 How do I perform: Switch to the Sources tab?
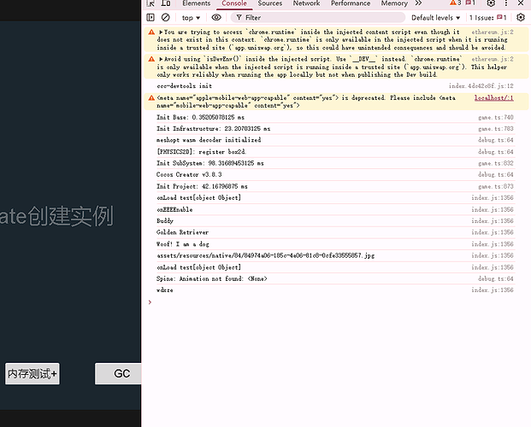[x=270, y=3]
